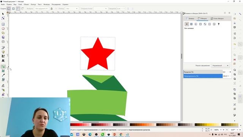Toggle create gradient in fill
This screenshot has height=137, width=243.
(x=18, y=8)
